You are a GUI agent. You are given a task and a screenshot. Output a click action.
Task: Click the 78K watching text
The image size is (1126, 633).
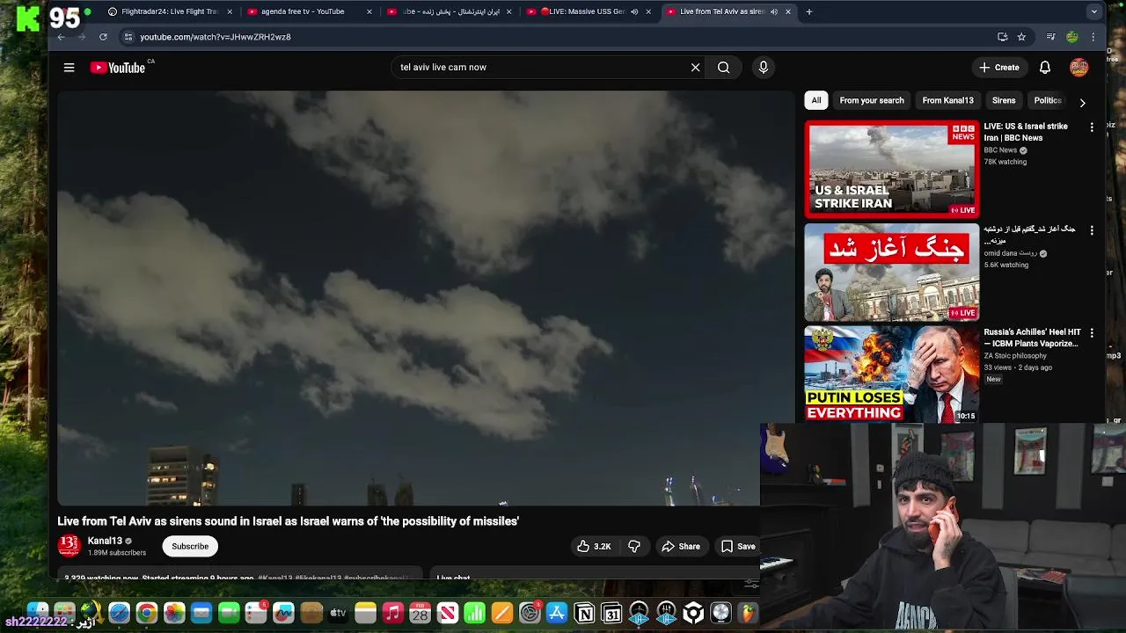pyautogui.click(x=1005, y=162)
